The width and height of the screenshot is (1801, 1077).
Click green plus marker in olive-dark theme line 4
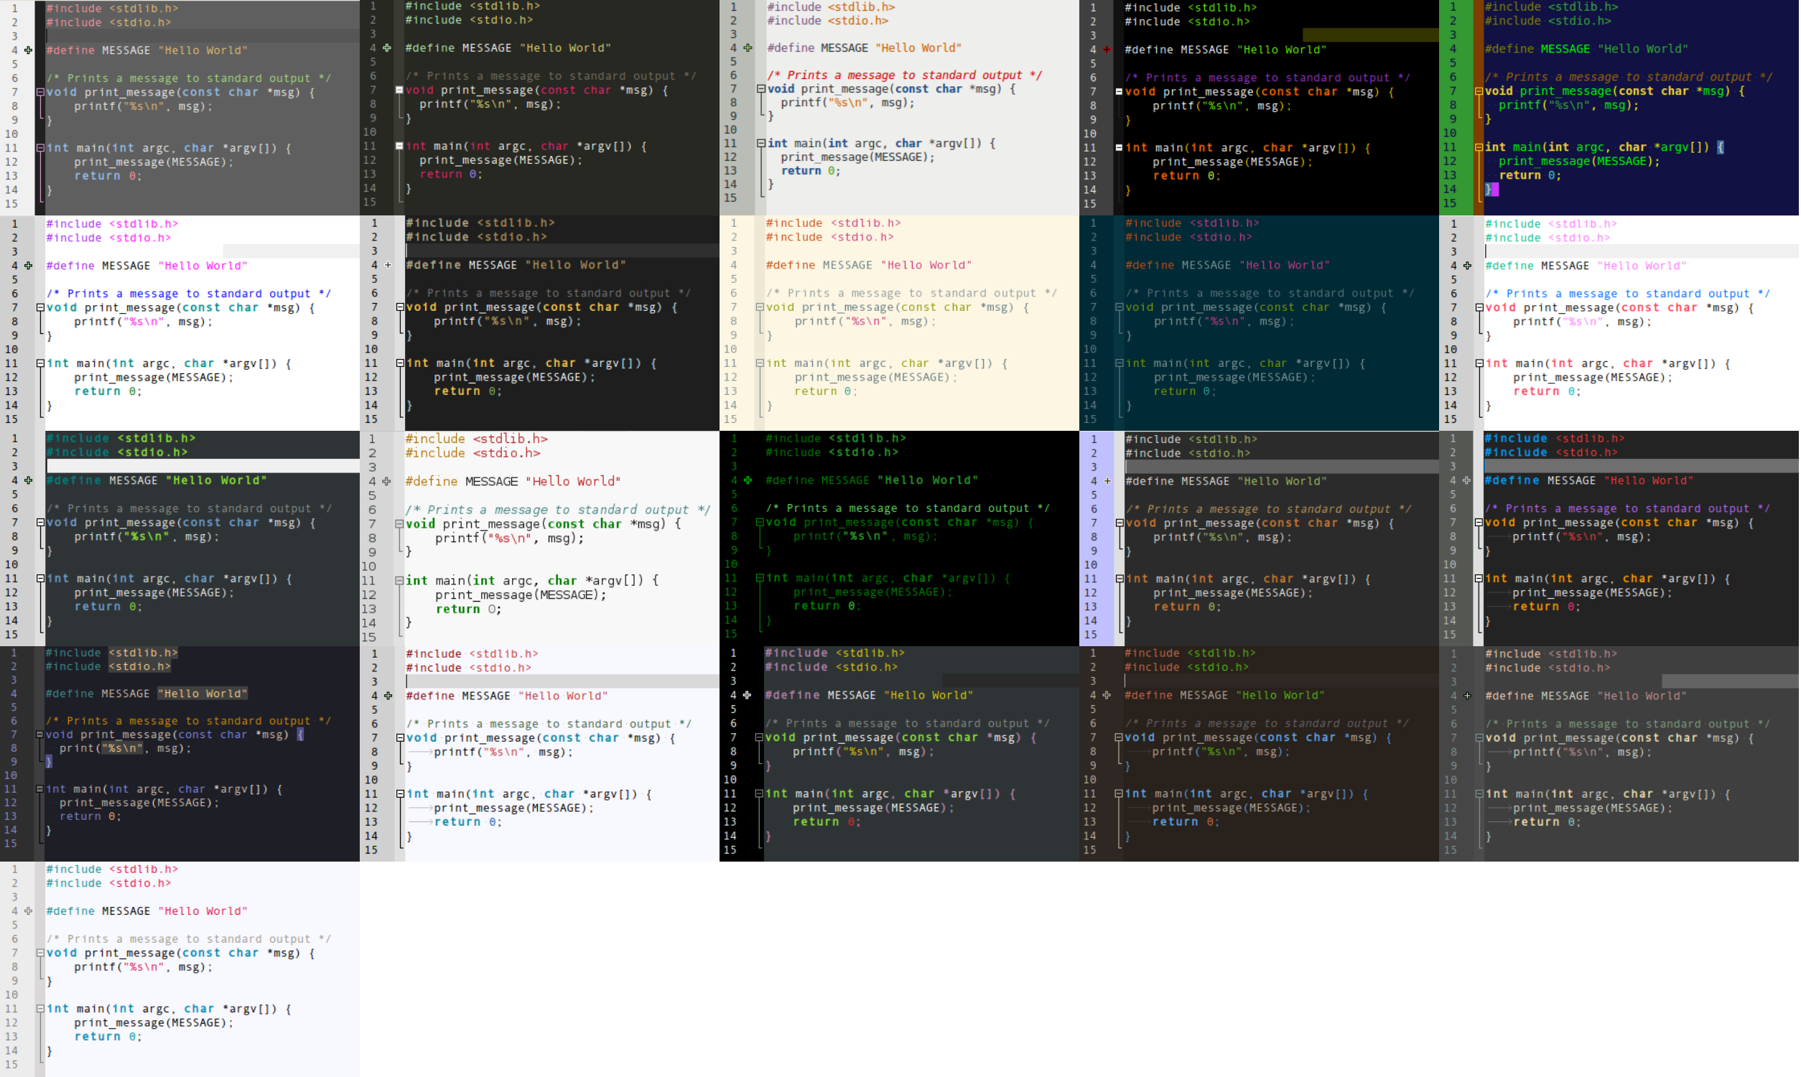point(387,48)
